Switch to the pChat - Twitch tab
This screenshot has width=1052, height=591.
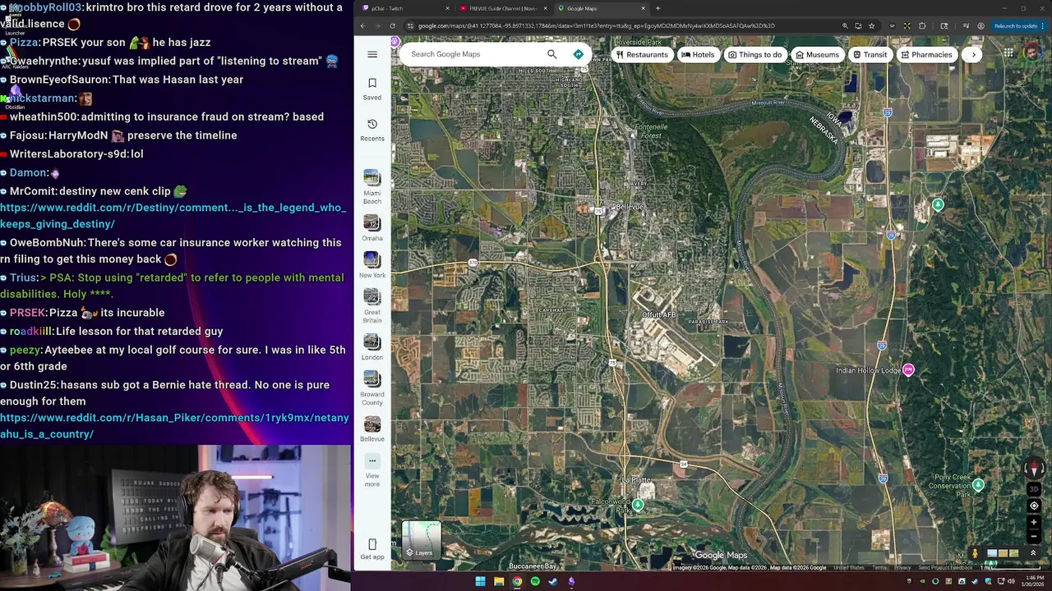[407, 8]
